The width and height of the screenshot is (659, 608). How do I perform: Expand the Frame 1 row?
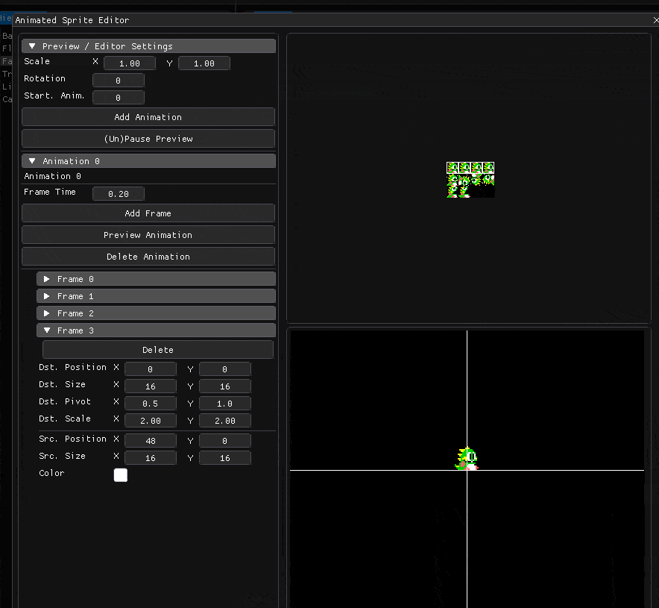tap(156, 296)
